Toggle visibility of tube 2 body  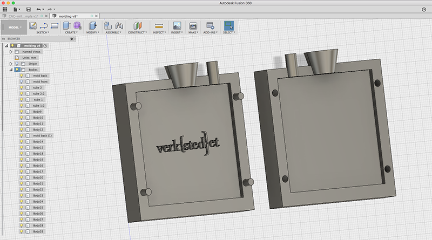21,88
